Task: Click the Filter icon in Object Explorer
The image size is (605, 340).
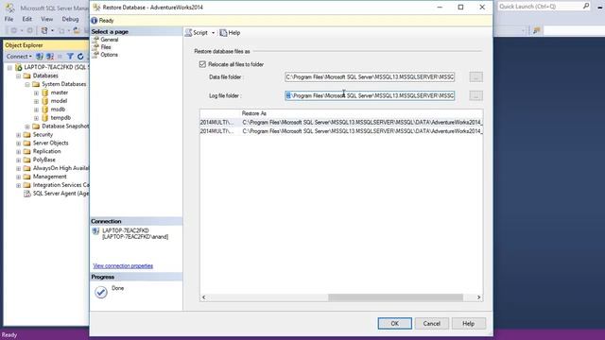Action: pos(70,57)
